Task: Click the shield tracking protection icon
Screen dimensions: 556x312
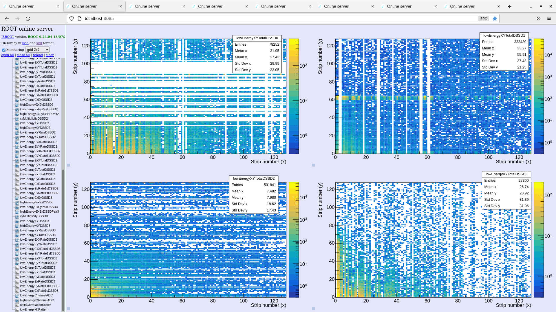Action: [x=72, y=18]
